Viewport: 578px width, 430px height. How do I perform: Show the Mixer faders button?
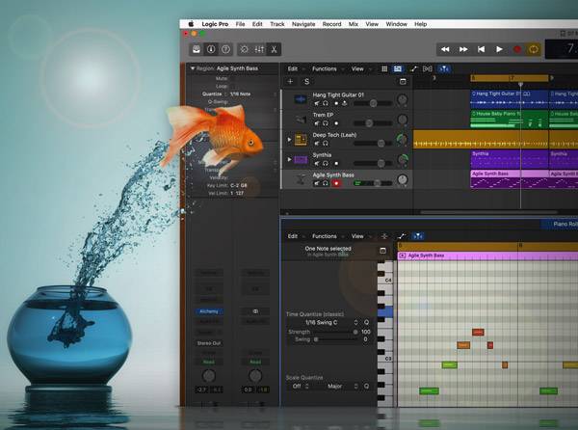point(259,49)
